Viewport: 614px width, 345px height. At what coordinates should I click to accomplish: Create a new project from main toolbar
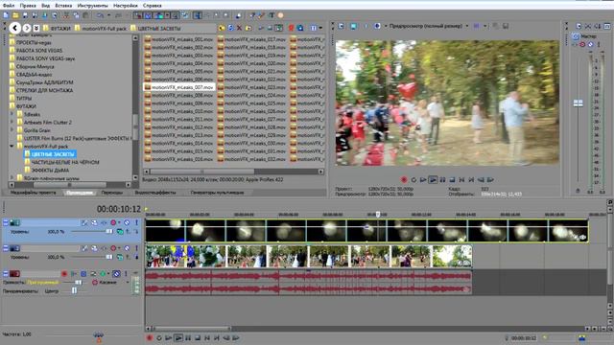[6, 15]
